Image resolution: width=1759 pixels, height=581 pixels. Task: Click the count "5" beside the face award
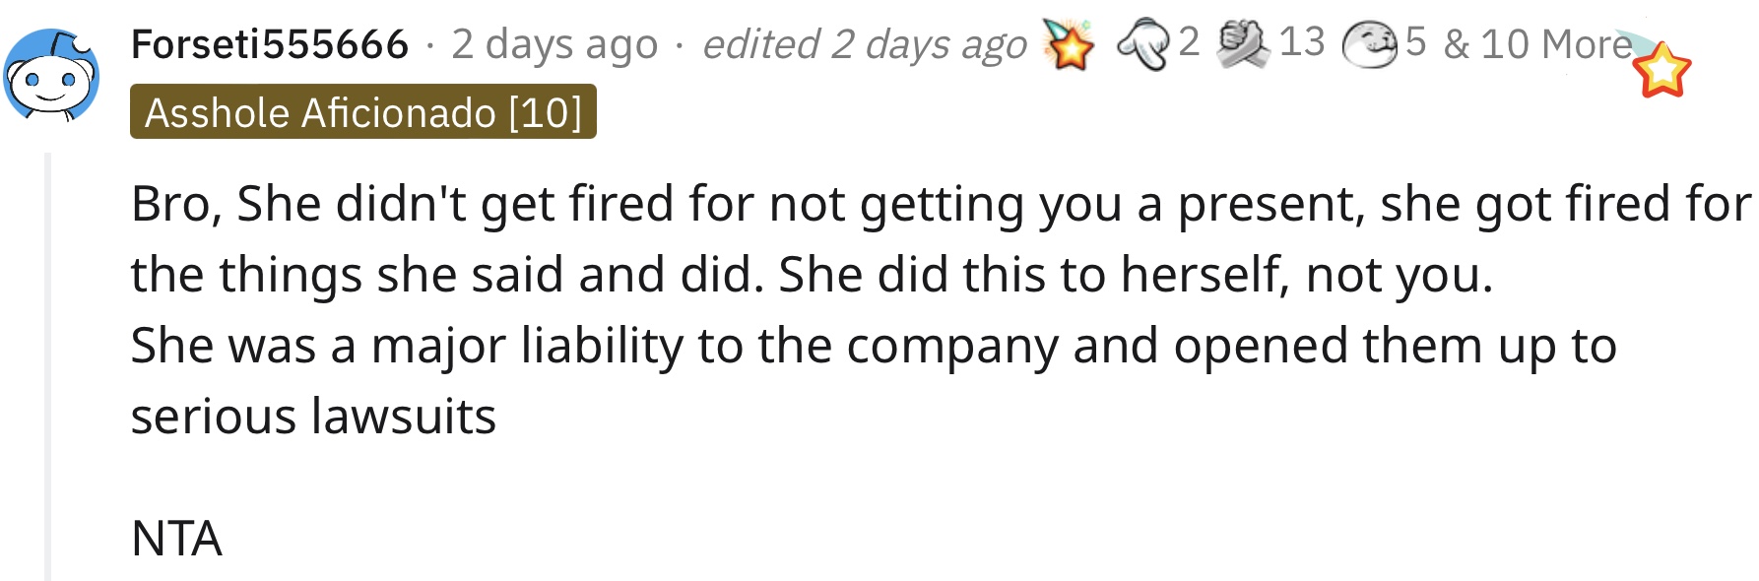point(1415,42)
